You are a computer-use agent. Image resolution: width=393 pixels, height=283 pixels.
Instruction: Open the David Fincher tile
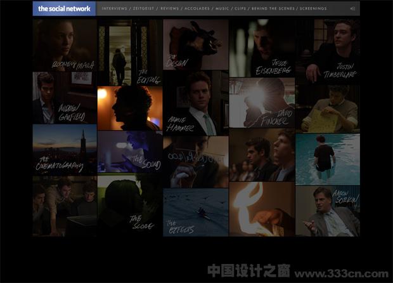(x=262, y=103)
